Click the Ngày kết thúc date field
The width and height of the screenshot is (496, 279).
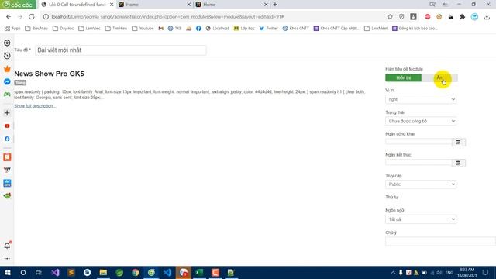coord(418,163)
